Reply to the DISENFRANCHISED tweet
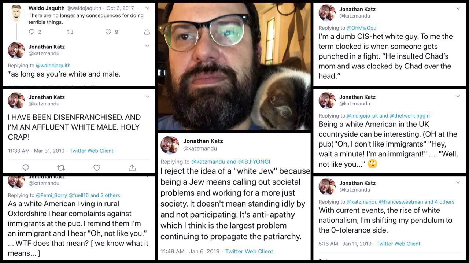This screenshot has height=263, width=469. (x=26, y=168)
